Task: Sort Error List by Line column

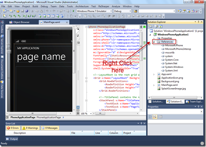Action: [101, 133]
